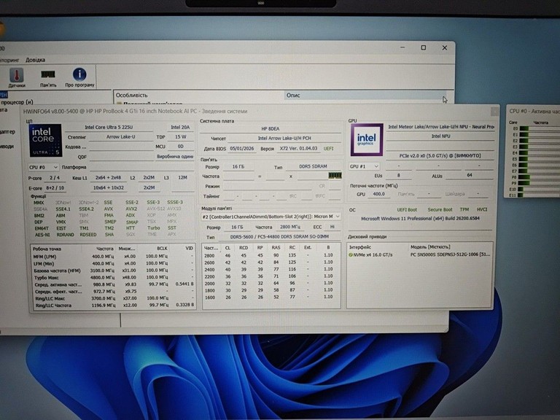Click the DDR5 SDRAM memory type field
Viewport: 560px width, 420px height.
pyautogui.click(x=313, y=166)
